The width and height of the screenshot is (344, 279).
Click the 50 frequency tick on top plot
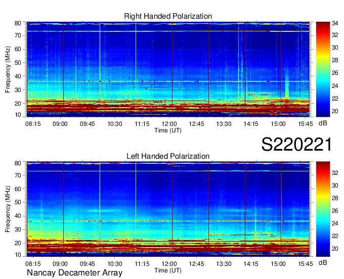(18, 63)
